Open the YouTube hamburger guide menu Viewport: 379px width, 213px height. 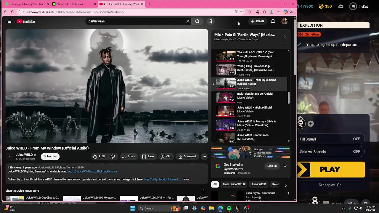[9, 21]
